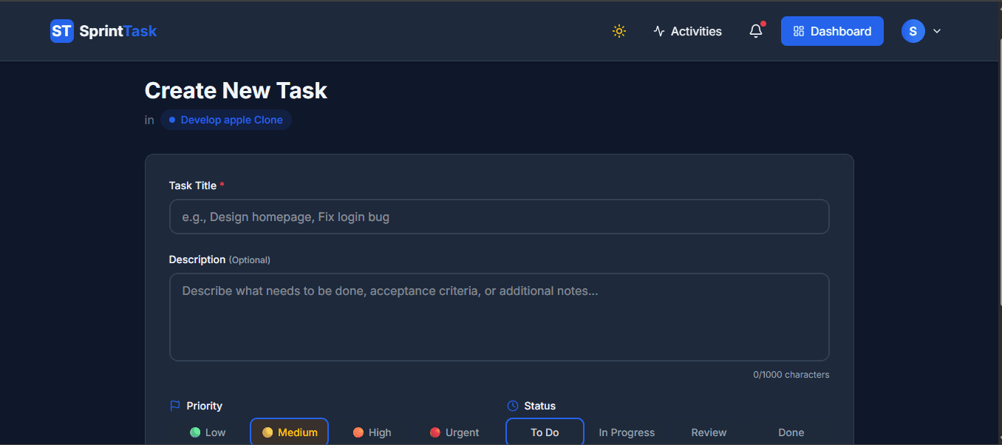Select Urgent priority option
The image size is (1002, 445).
tap(454, 432)
